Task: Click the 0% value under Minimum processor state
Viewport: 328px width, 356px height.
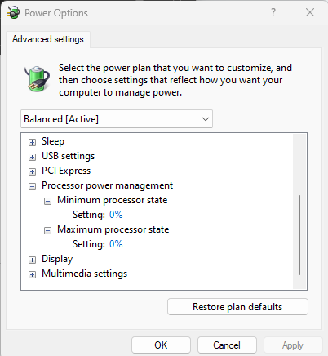Action: coord(116,215)
